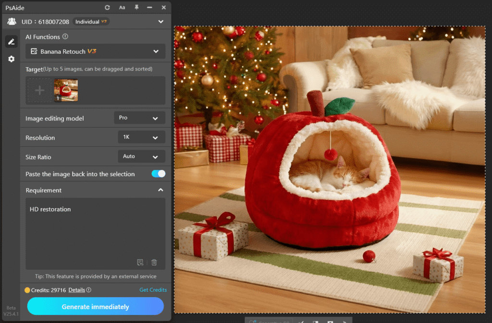
Task: Click Generate immediately
Action: click(x=95, y=306)
